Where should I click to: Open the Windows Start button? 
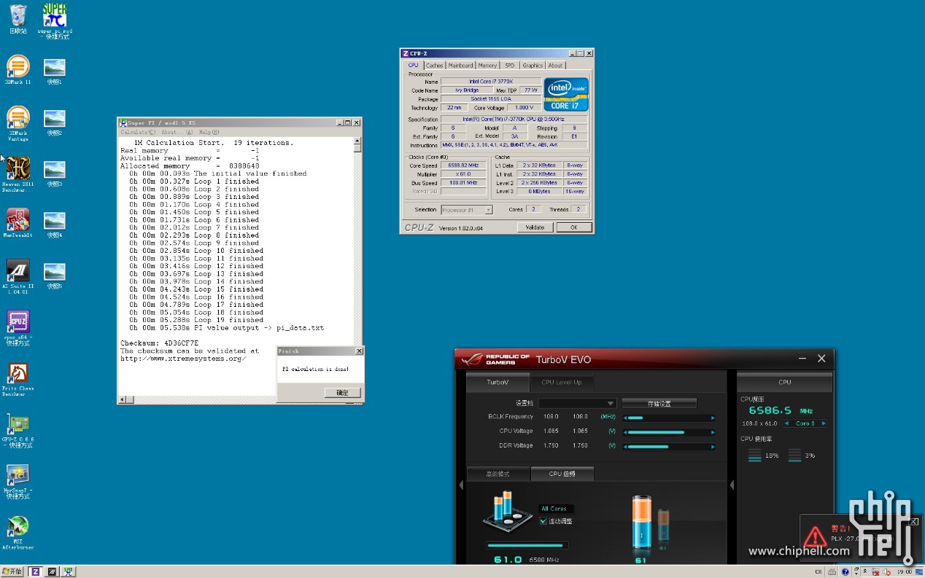click(x=12, y=572)
